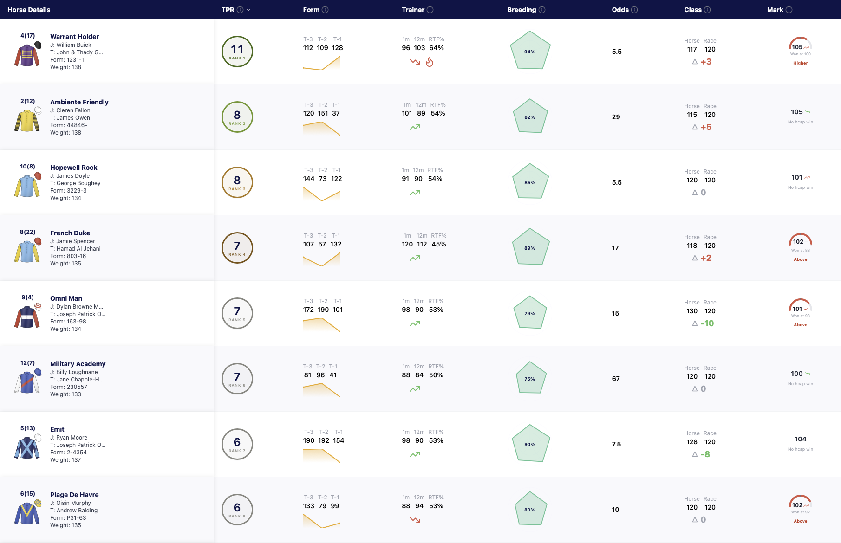The width and height of the screenshot is (841, 543).
Task: Click French Duke's 89% breeding pentagon
Action: [530, 247]
